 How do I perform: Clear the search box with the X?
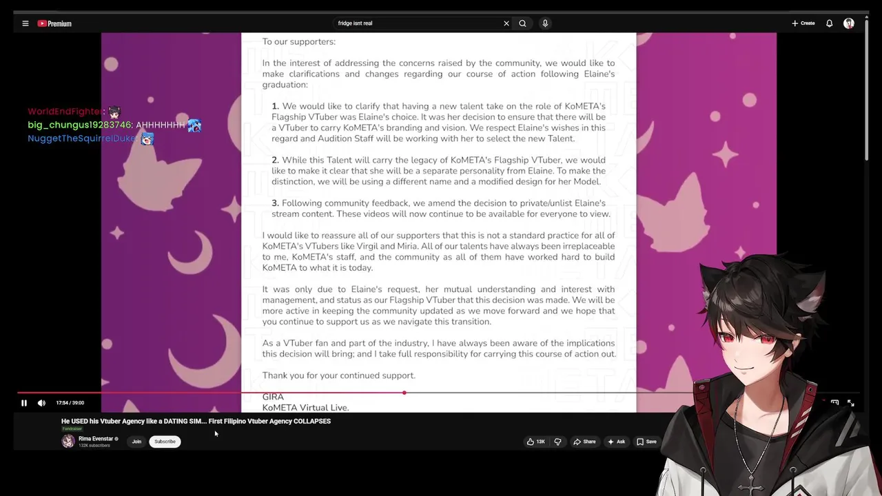pos(506,23)
